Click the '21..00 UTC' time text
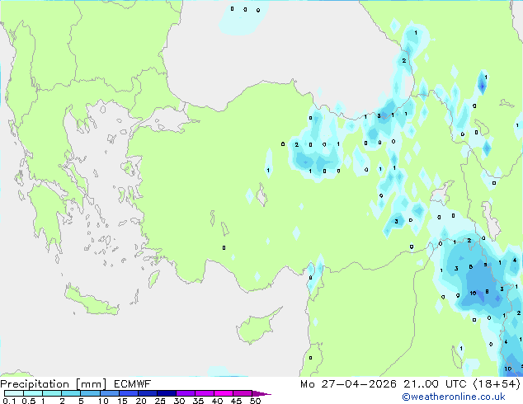This screenshot has height=404, width=523. click(x=435, y=384)
